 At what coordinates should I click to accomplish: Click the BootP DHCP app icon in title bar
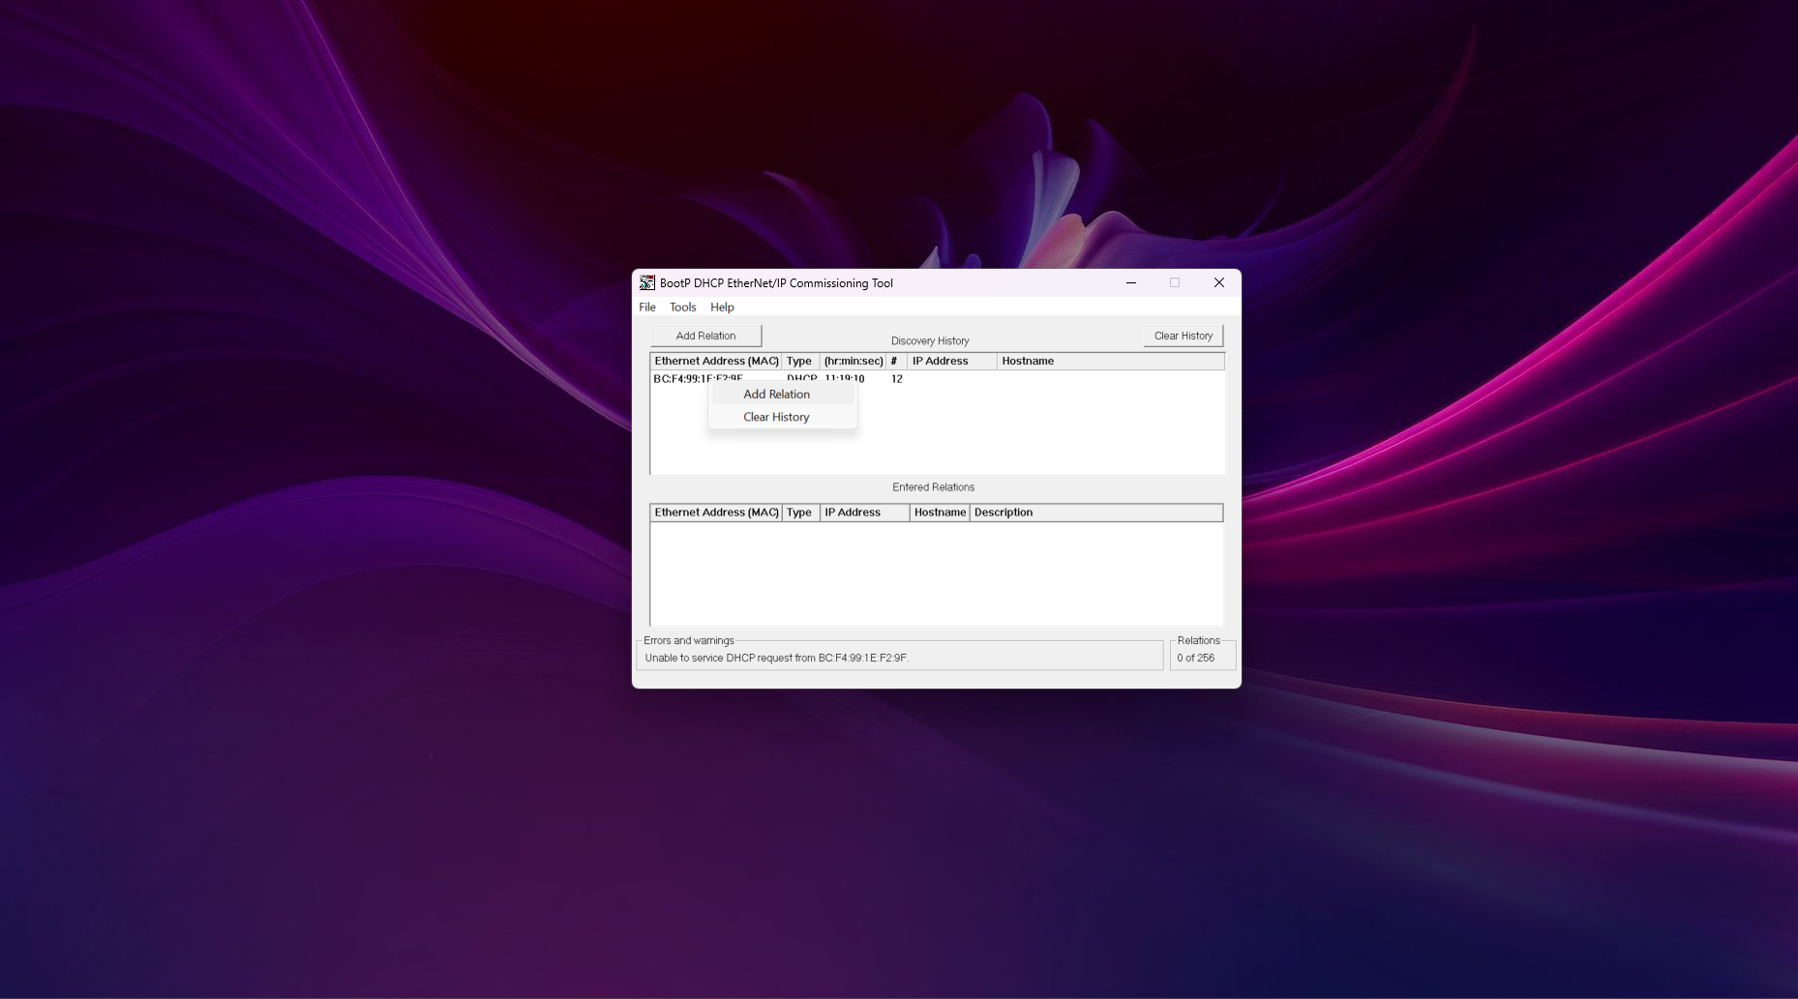pyautogui.click(x=646, y=282)
